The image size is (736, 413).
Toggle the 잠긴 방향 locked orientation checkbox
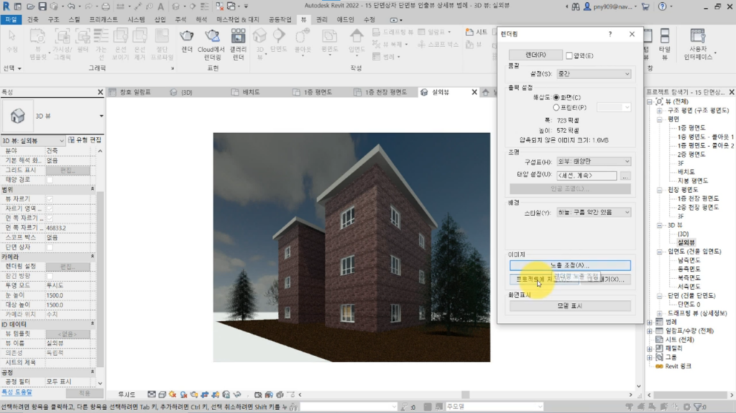click(50, 276)
